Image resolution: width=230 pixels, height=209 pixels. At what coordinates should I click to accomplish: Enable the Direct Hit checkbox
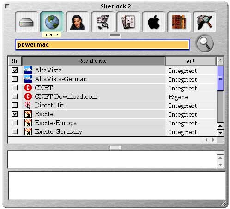pyautogui.click(x=15, y=105)
